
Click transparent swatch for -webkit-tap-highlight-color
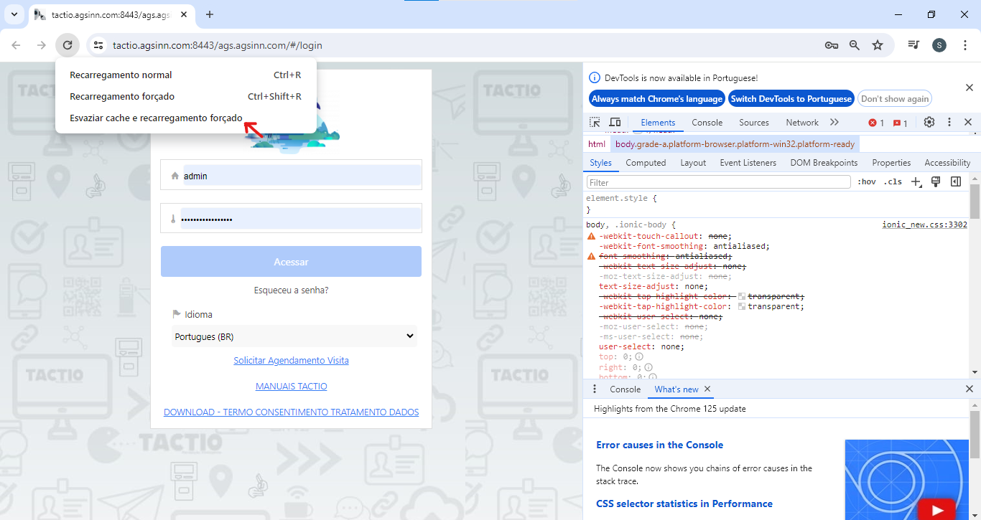point(742,306)
